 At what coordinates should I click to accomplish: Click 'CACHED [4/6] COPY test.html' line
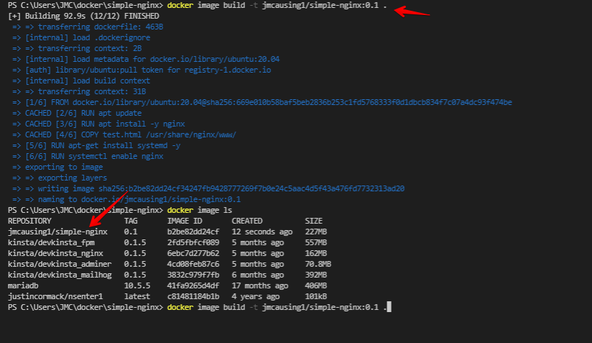[124, 134]
